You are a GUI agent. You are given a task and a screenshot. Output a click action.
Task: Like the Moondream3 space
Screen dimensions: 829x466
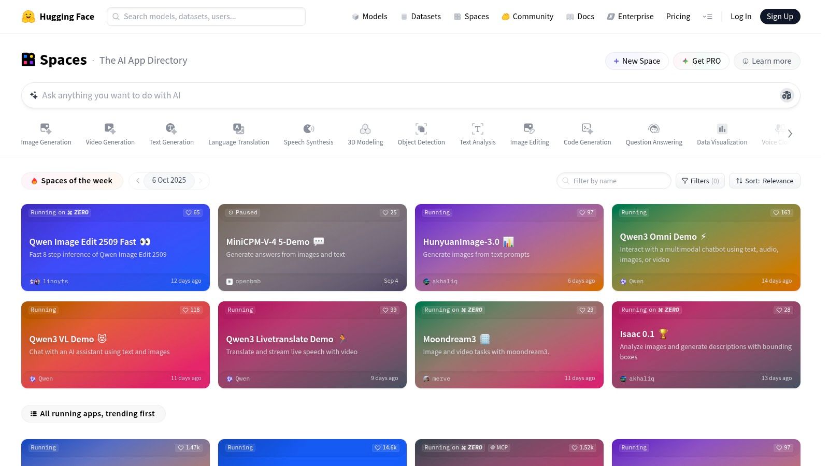pyautogui.click(x=587, y=310)
